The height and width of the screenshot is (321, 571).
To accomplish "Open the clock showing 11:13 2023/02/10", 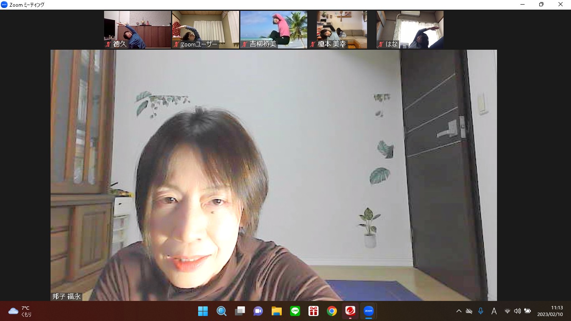I will (550, 311).
